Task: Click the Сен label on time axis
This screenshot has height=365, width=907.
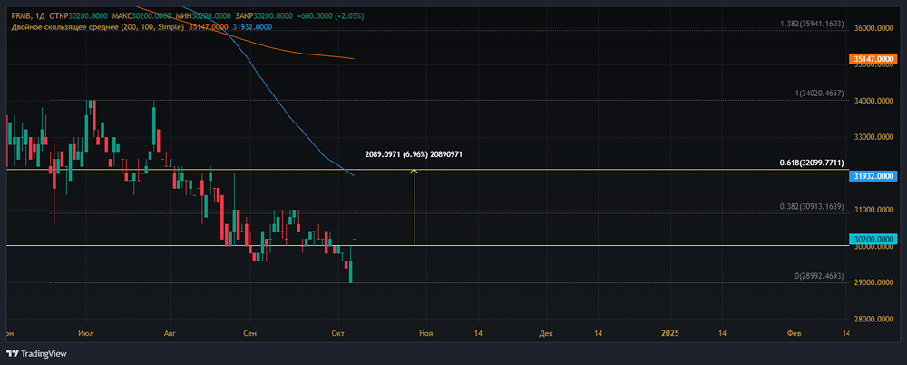Action: pyautogui.click(x=250, y=334)
